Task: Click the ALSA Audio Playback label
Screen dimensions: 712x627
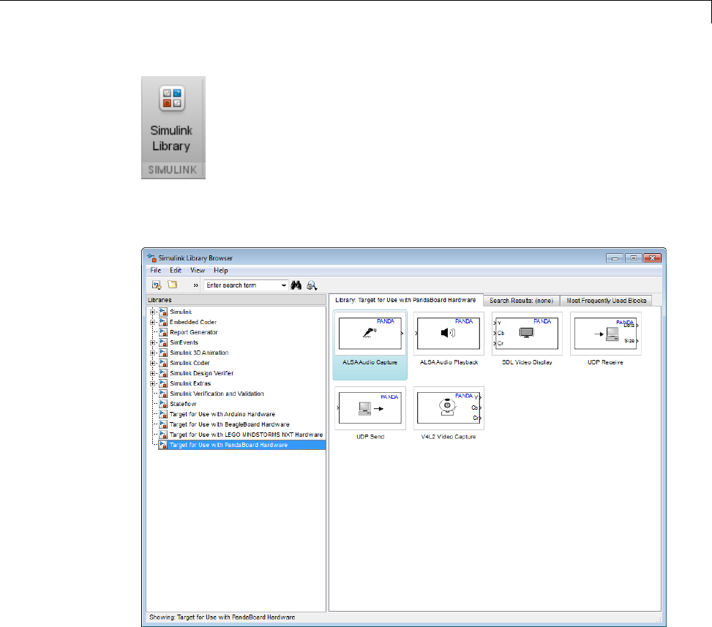Action: (449, 362)
